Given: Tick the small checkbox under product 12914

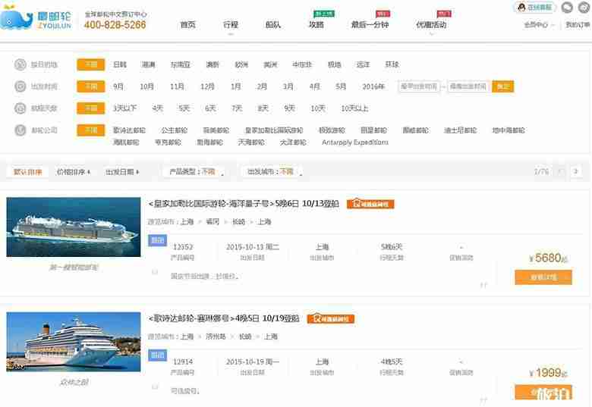Looking at the screenshot, I should [155, 387].
